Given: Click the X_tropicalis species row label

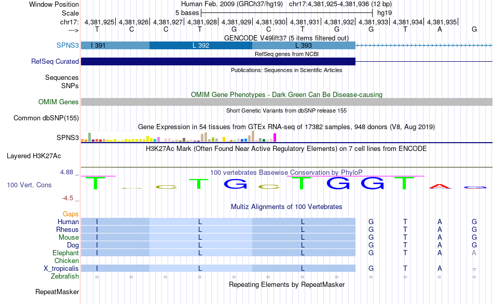Looking at the screenshot, I should (x=61, y=269).
